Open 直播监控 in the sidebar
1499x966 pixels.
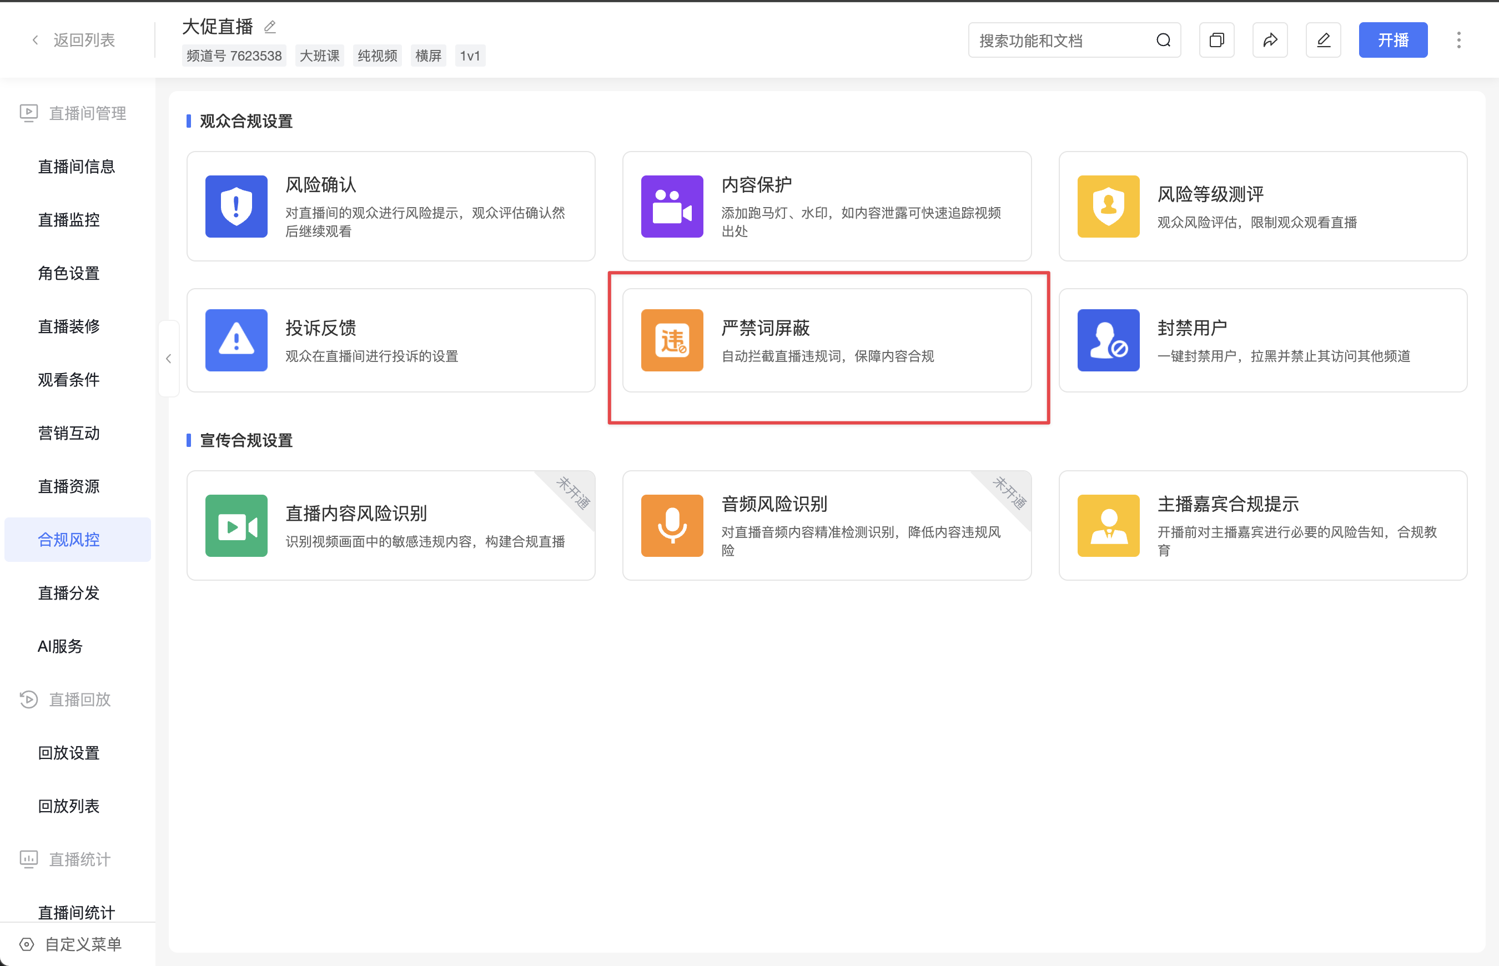pyautogui.click(x=77, y=219)
